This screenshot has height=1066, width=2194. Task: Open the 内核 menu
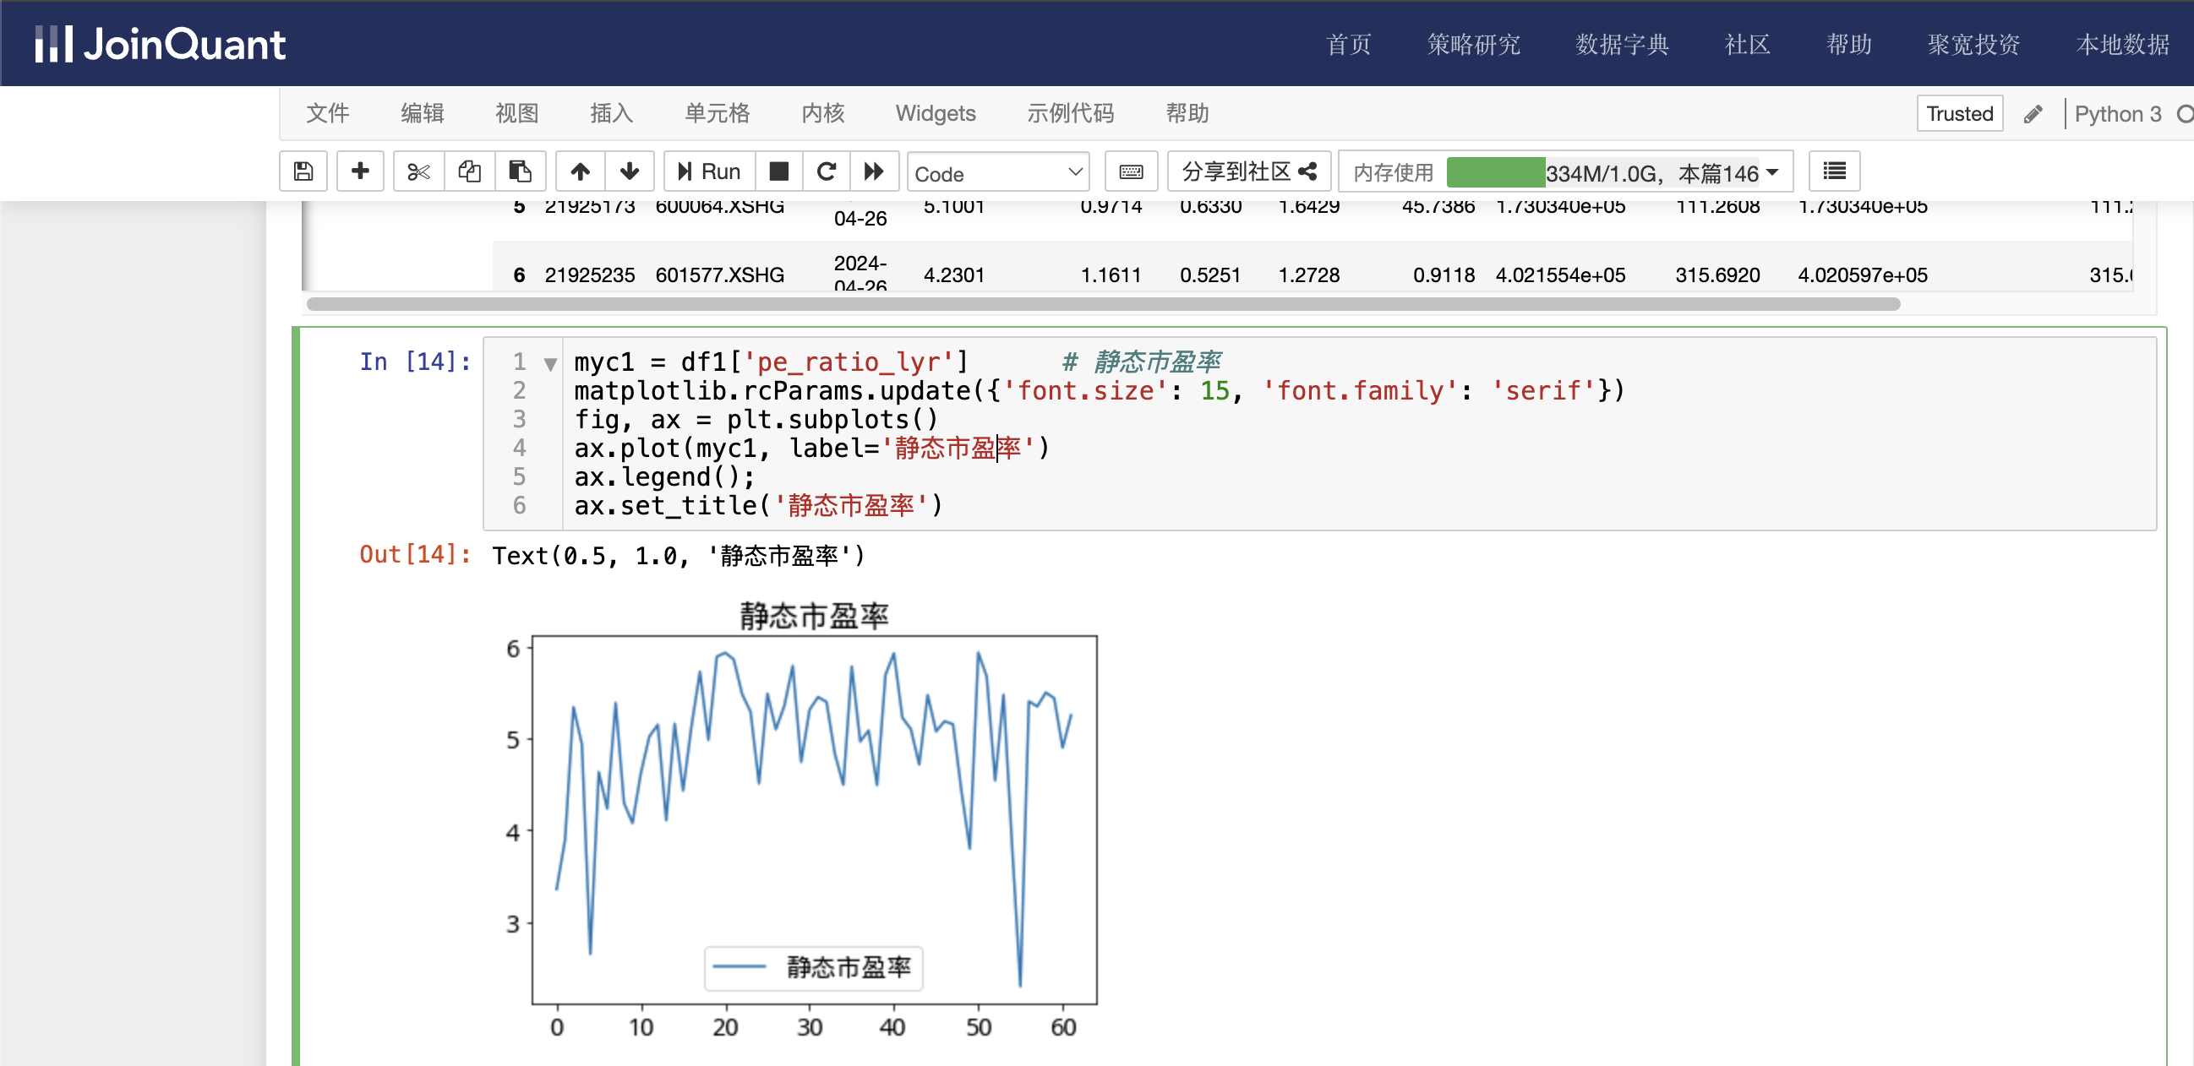click(821, 113)
